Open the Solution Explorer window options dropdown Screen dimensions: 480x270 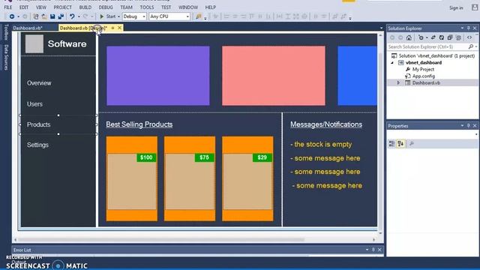(x=462, y=28)
